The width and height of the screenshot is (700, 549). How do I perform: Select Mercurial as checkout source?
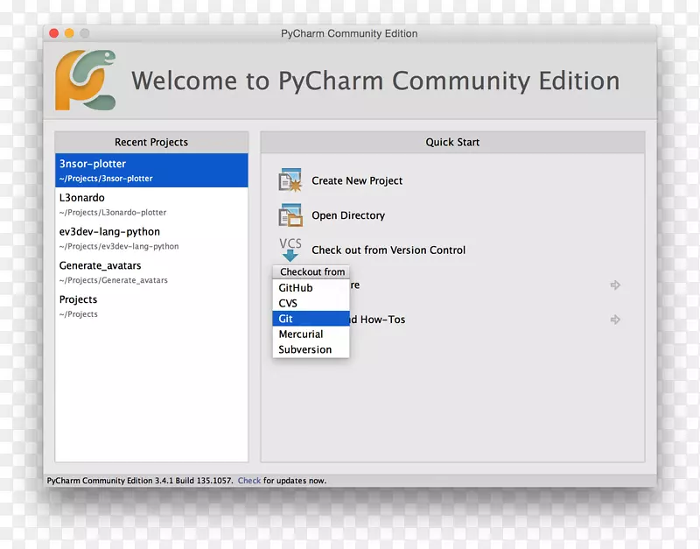(x=301, y=334)
